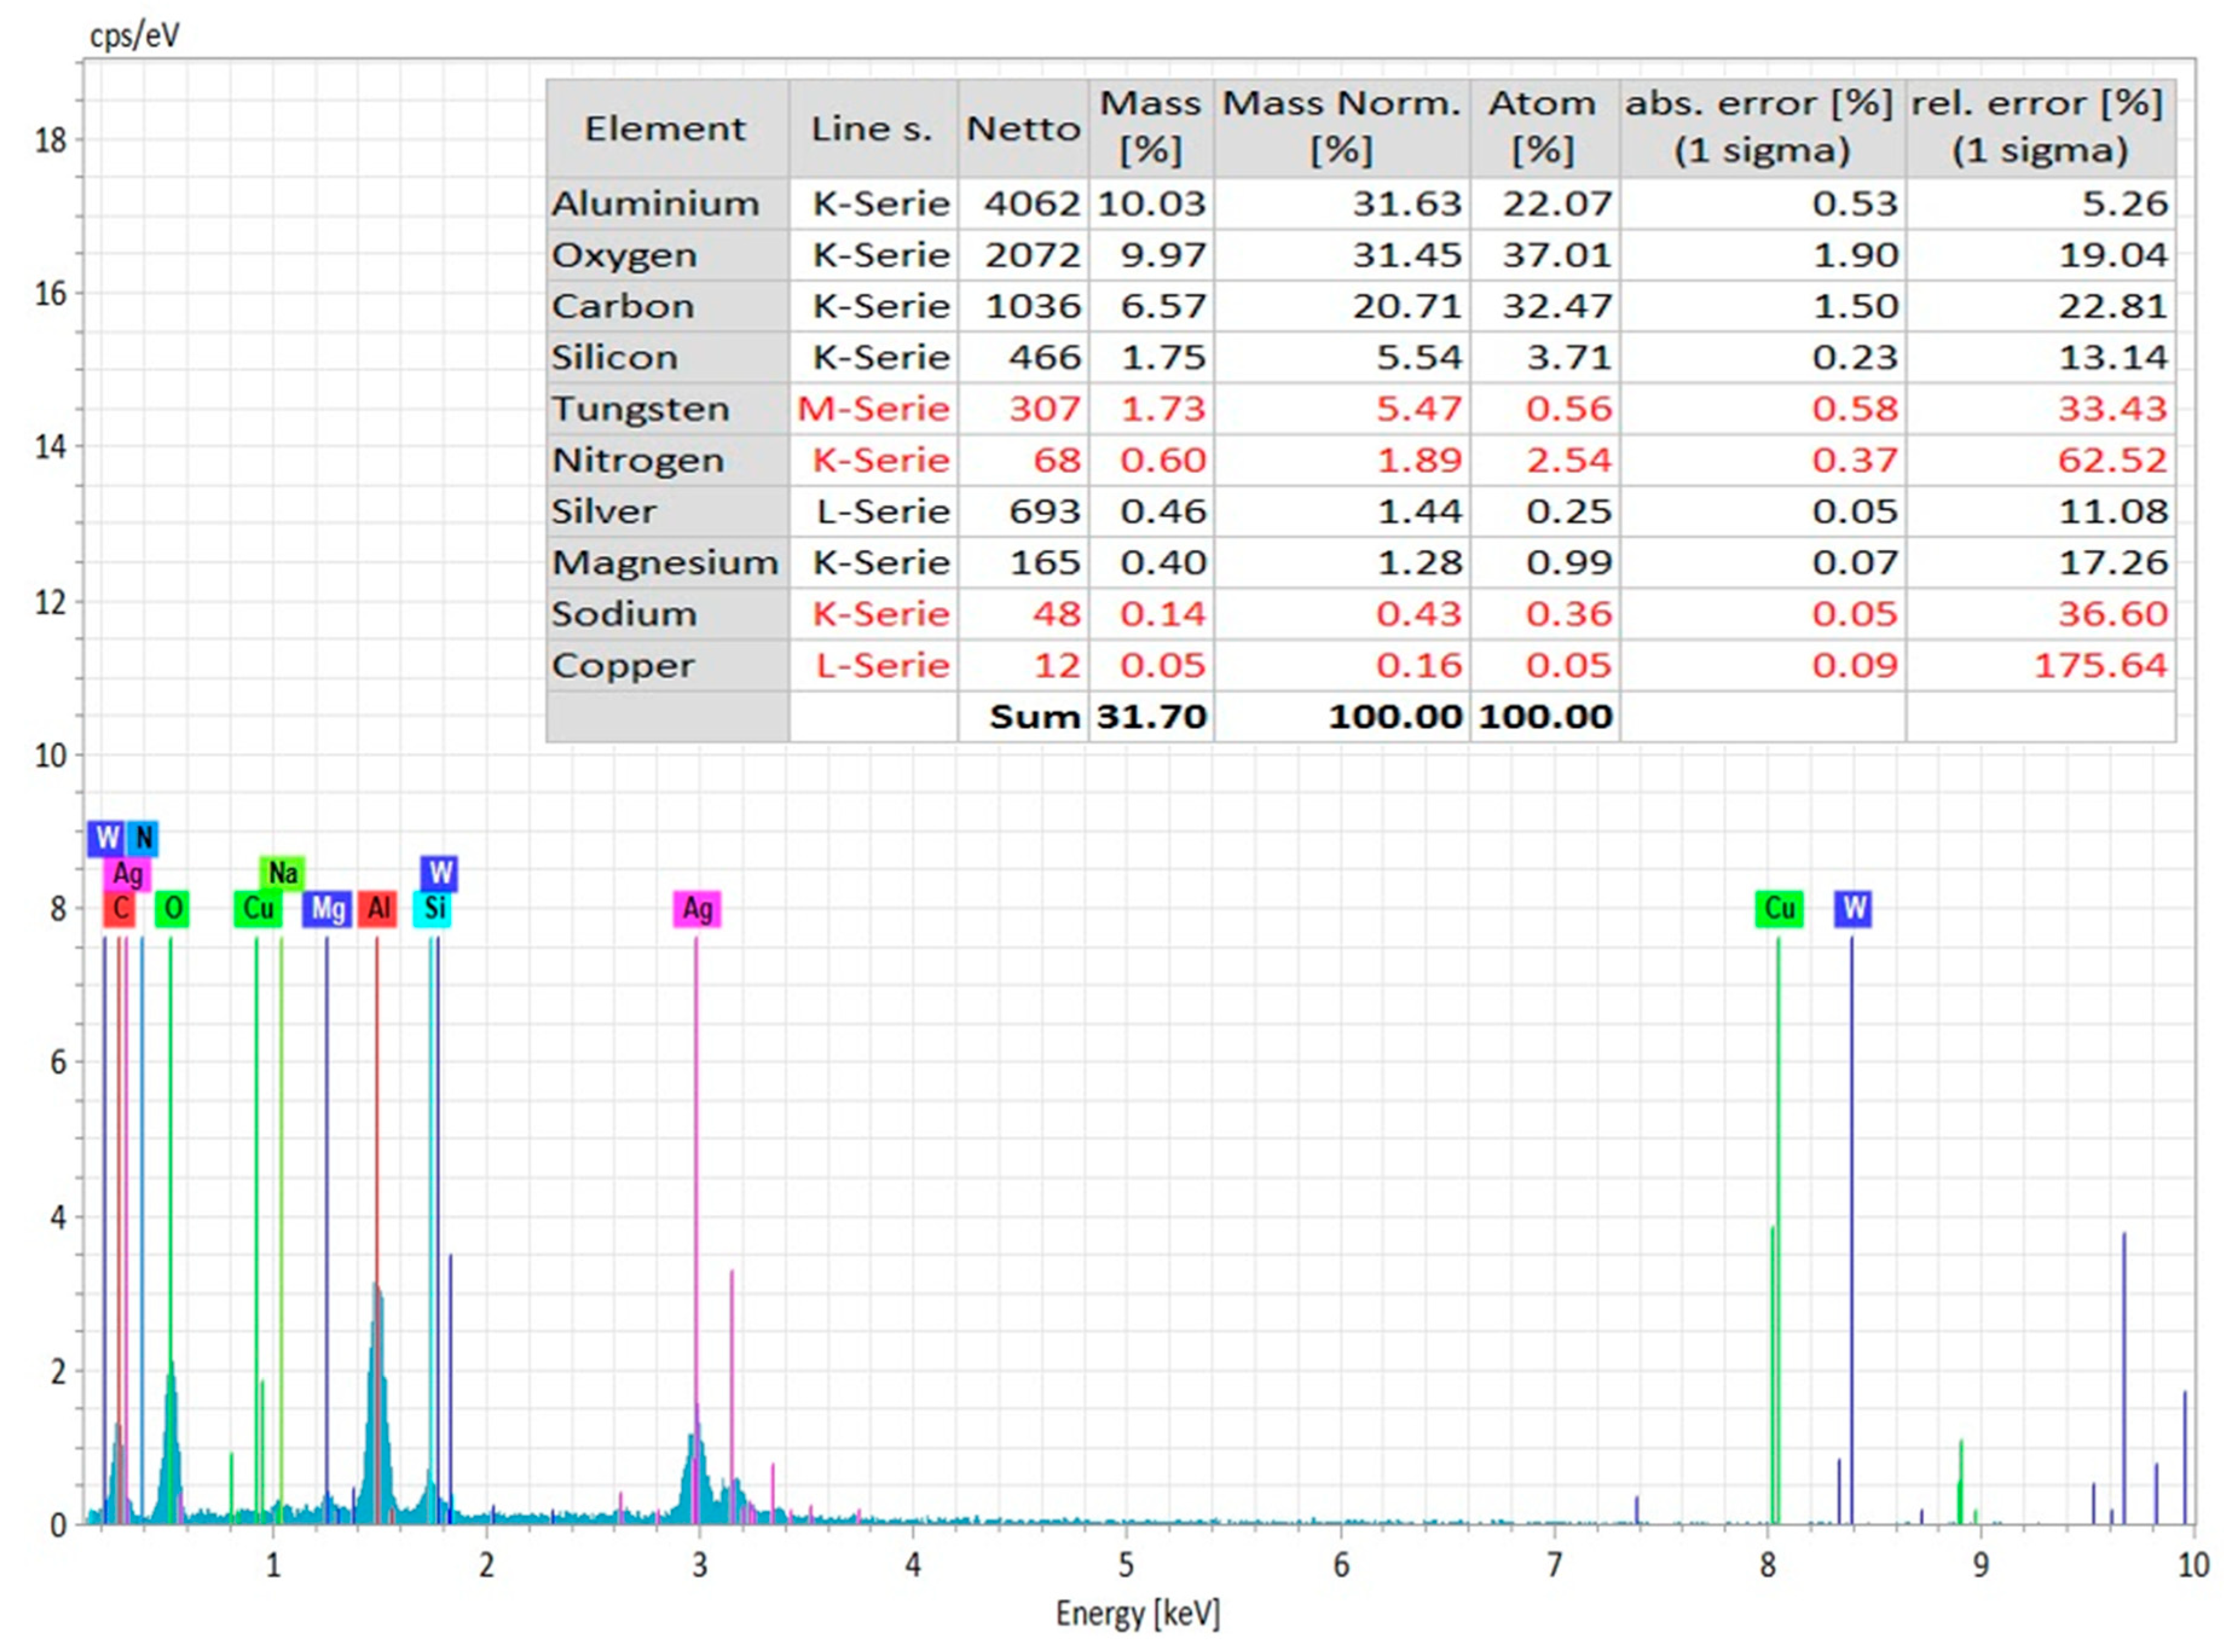Click the red C element marker label
Image resolution: width=2224 pixels, height=1652 pixels.
(120, 908)
